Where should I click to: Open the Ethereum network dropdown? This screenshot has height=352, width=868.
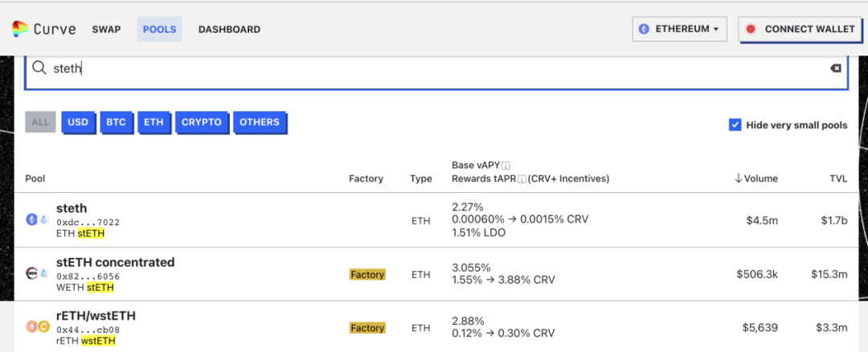[679, 29]
